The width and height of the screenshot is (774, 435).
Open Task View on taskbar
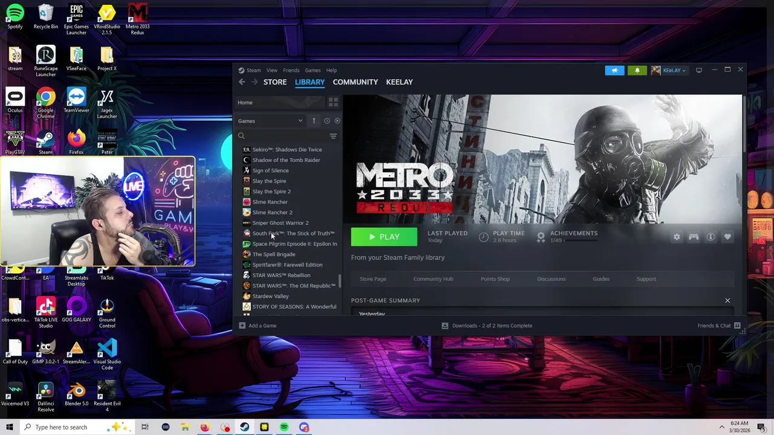click(145, 427)
